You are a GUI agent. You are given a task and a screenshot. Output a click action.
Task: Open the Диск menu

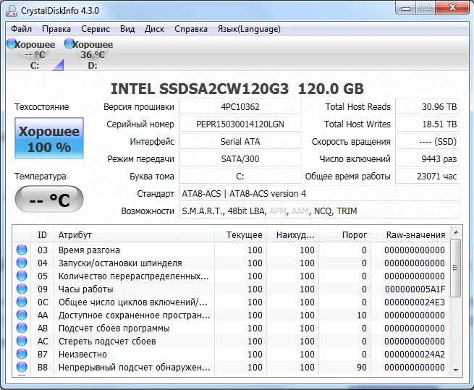click(x=154, y=29)
